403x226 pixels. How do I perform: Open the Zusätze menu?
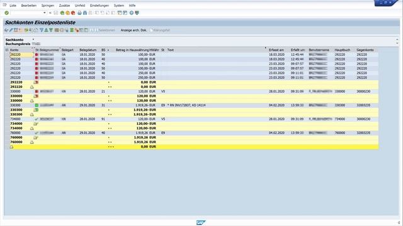(64, 6)
